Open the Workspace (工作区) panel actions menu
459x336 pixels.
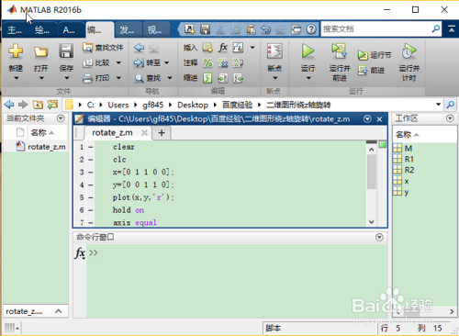point(450,118)
